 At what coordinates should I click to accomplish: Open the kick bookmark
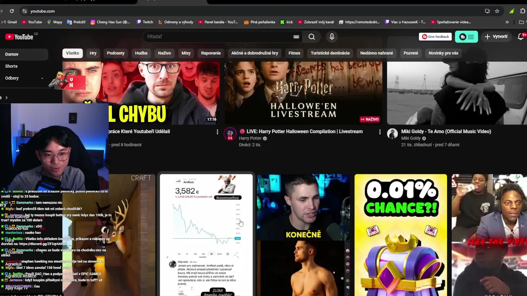287,22
